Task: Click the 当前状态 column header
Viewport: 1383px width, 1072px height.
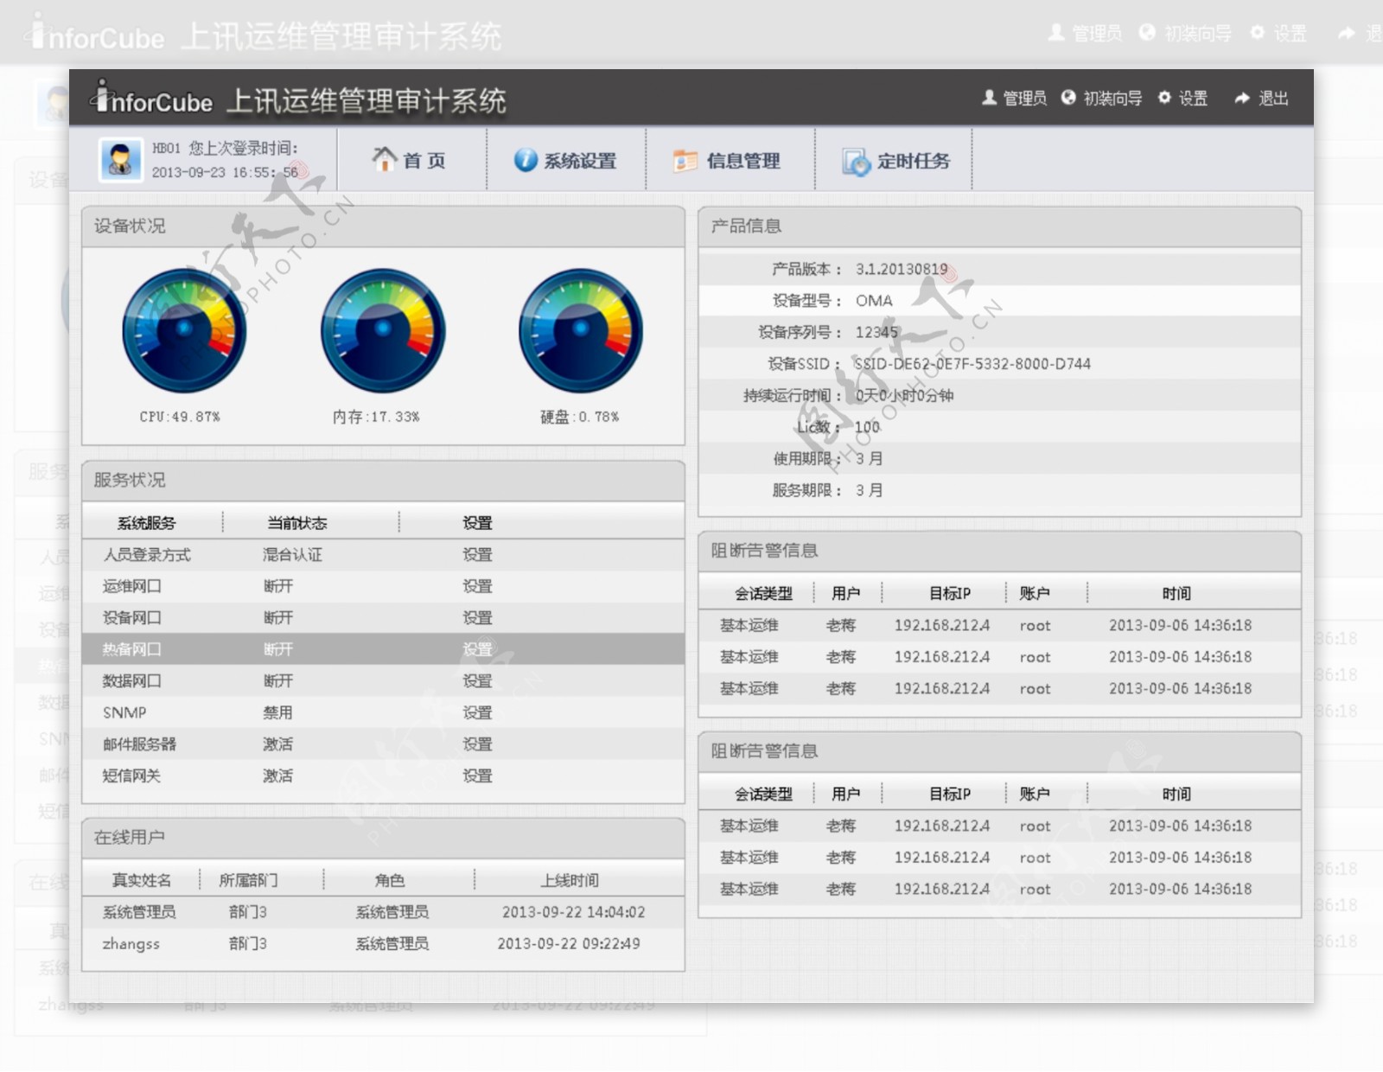Action: click(x=296, y=523)
